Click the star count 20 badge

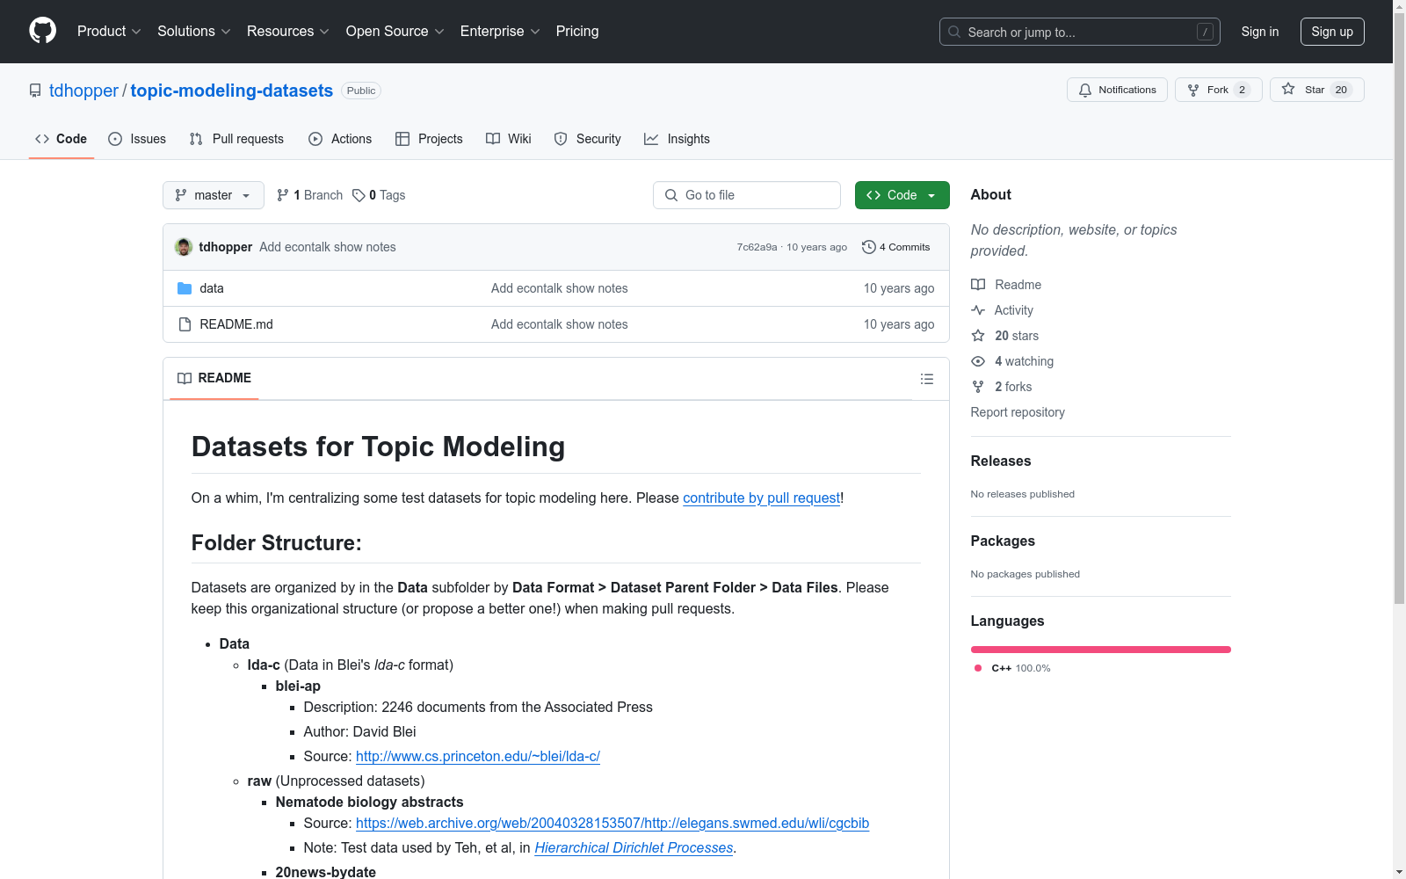1341,90
